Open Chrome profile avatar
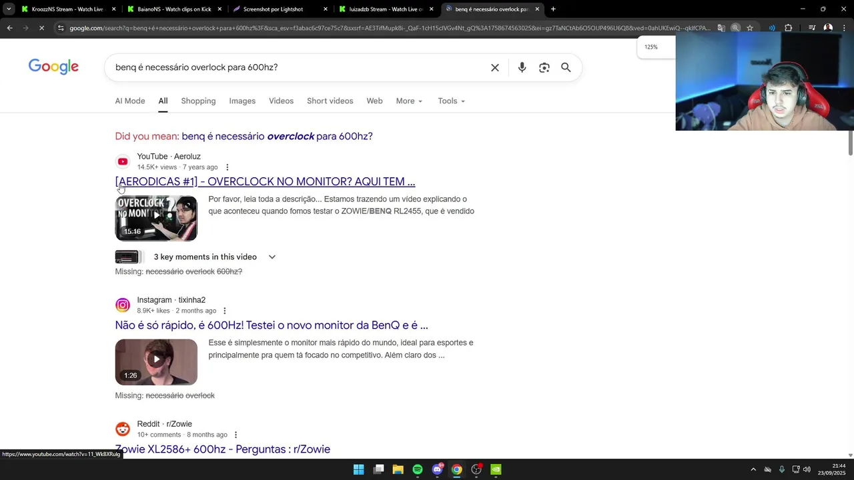The image size is (854, 480). [x=828, y=28]
